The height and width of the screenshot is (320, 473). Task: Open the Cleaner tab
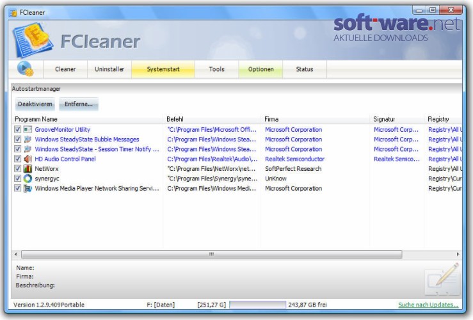coord(65,69)
